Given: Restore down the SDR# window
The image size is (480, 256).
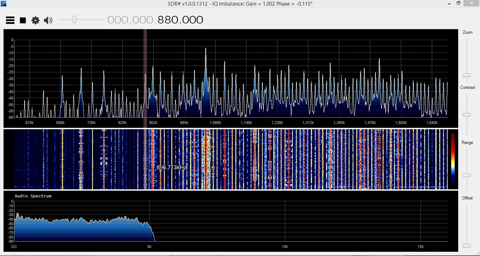Looking at the screenshot, I should point(459,3).
